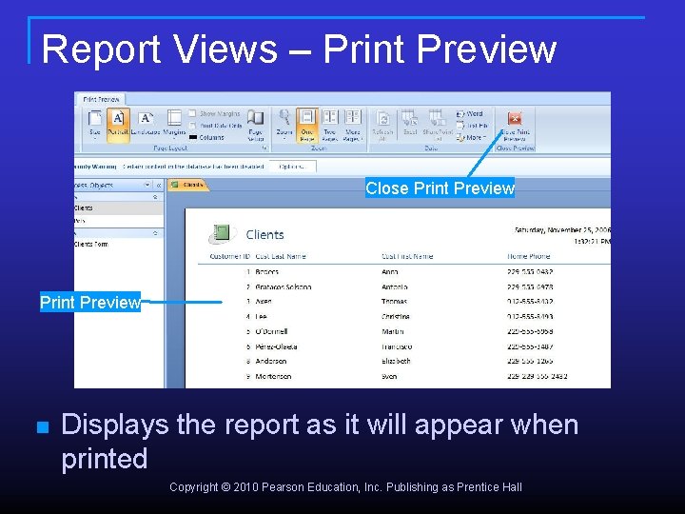The width and height of the screenshot is (685, 514).
Task: Open the Margins options
Action: (x=174, y=124)
